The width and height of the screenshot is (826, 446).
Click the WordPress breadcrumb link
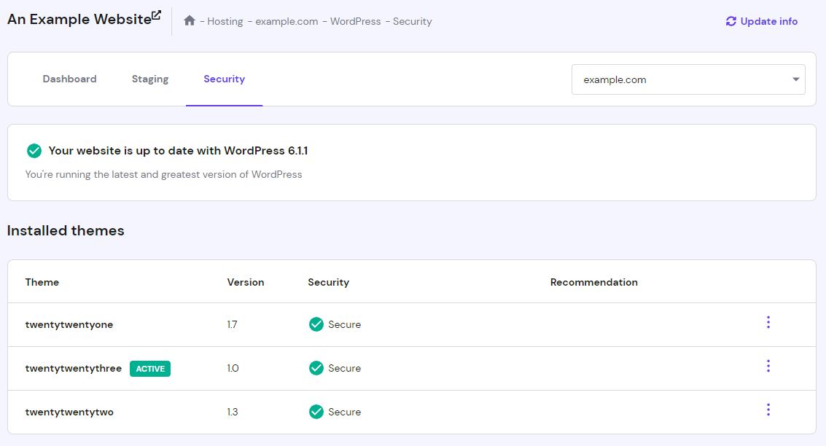355,20
